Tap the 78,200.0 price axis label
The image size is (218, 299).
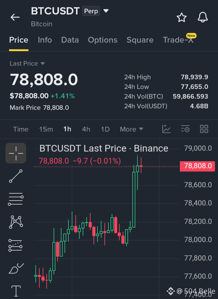(x=198, y=222)
